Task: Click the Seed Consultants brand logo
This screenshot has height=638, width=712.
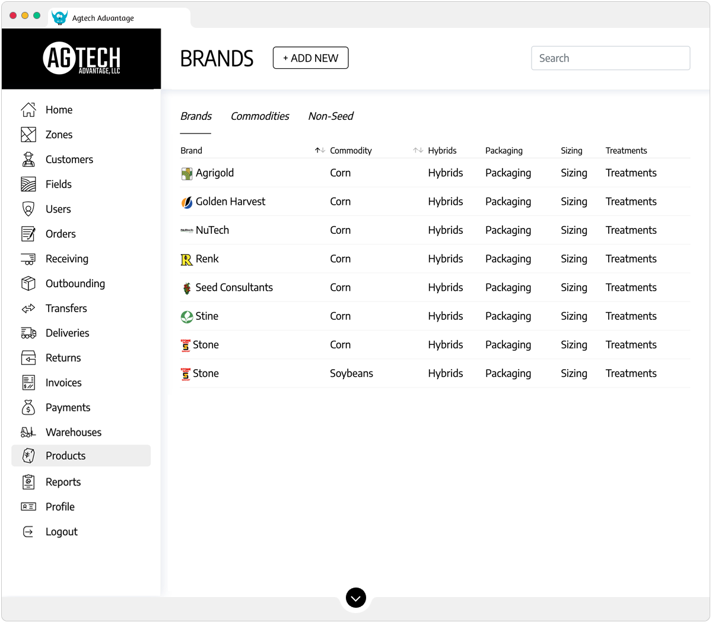Action: coord(187,288)
